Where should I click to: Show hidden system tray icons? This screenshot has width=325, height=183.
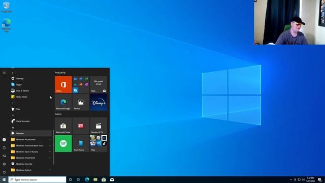(x=291, y=179)
